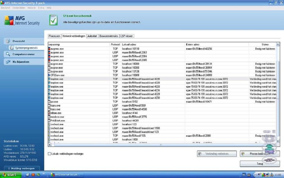Click the Verbinding verbreken button
The height and width of the screenshot is (178, 284).
[217, 154]
